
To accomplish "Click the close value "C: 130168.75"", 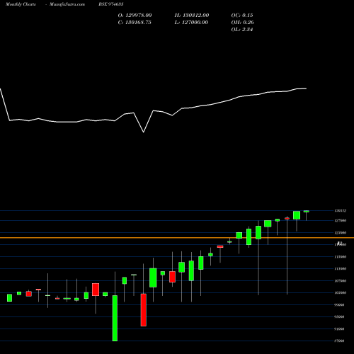I will [135, 23].
